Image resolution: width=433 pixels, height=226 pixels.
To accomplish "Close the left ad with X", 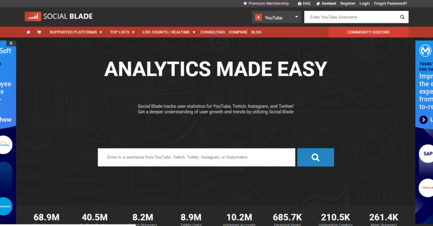I will coord(11,43).
